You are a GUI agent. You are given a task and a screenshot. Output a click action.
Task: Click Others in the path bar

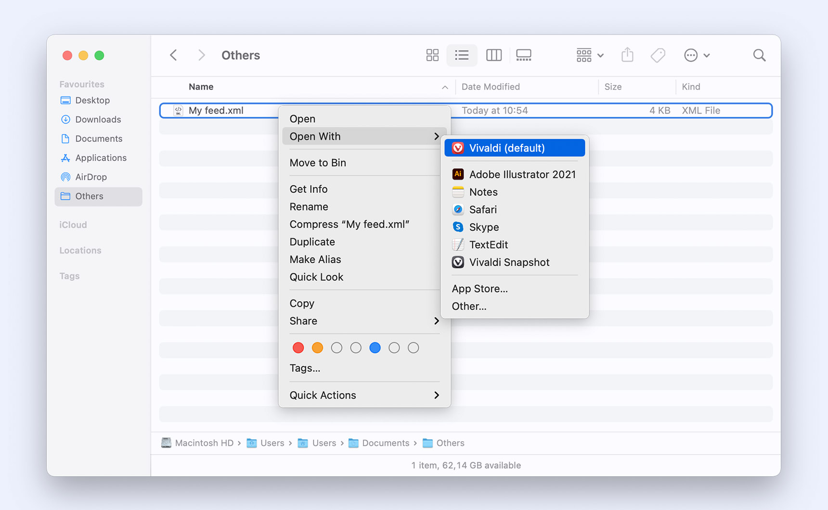(x=443, y=443)
